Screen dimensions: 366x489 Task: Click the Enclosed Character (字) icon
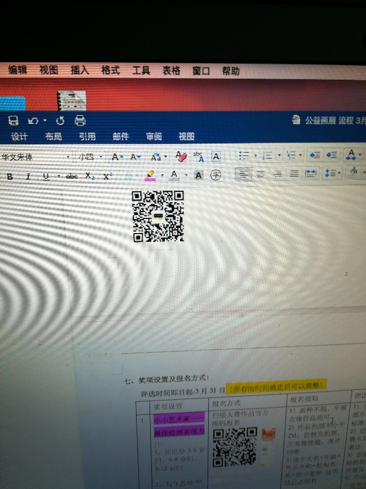click(x=215, y=175)
